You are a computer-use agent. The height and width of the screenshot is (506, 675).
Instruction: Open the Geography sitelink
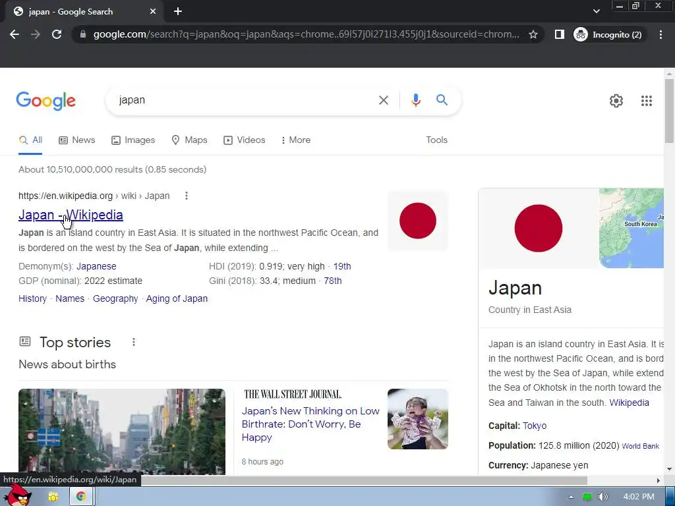tap(115, 298)
